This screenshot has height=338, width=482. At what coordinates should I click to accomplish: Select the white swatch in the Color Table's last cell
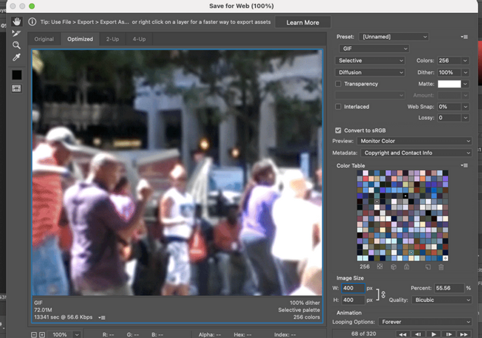[x=445, y=258]
